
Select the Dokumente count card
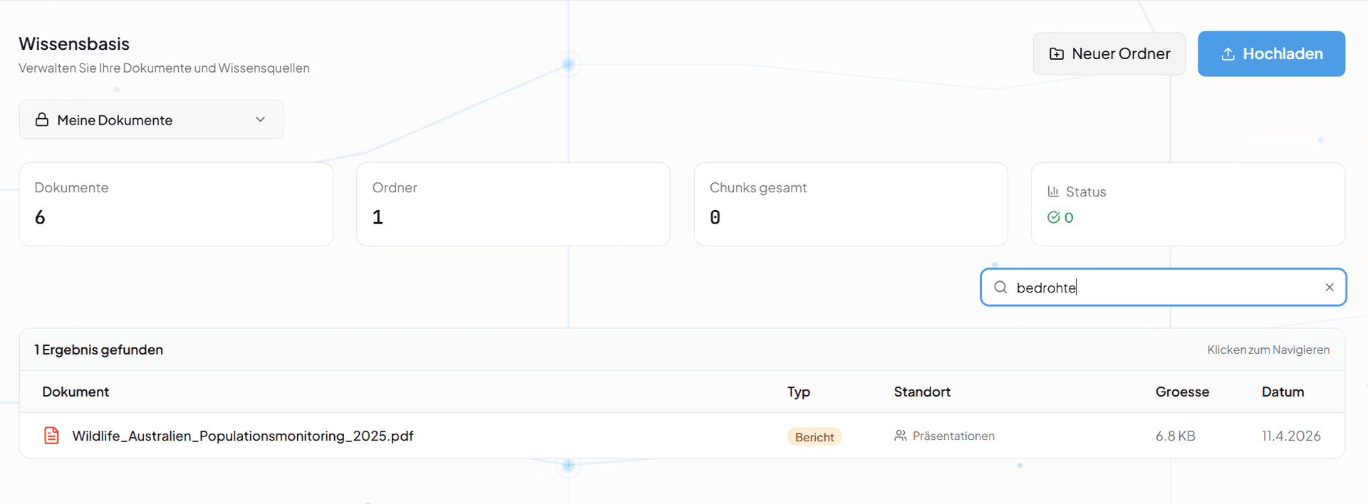(x=176, y=204)
